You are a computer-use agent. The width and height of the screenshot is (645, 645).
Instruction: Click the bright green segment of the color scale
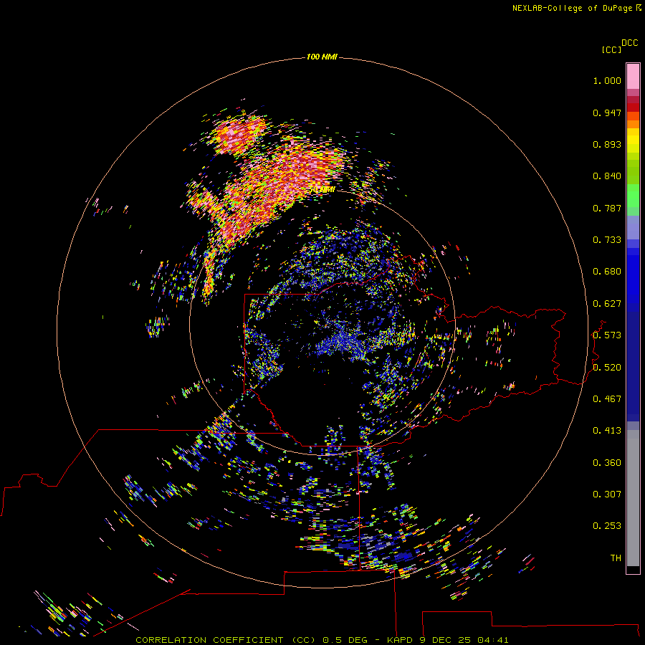point(633,196)
